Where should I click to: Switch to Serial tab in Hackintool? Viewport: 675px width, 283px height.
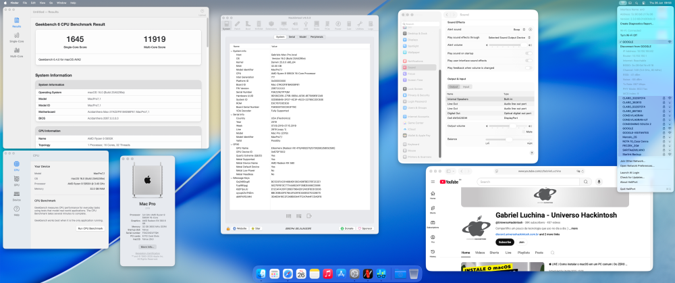pos(292,37)
